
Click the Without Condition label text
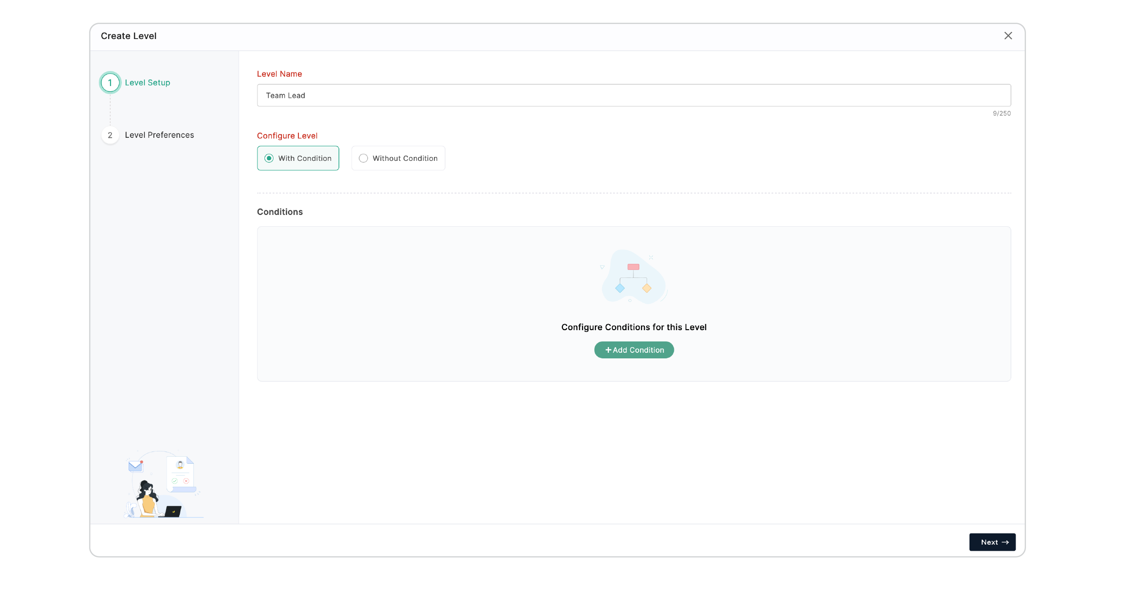tap(405, 158)
